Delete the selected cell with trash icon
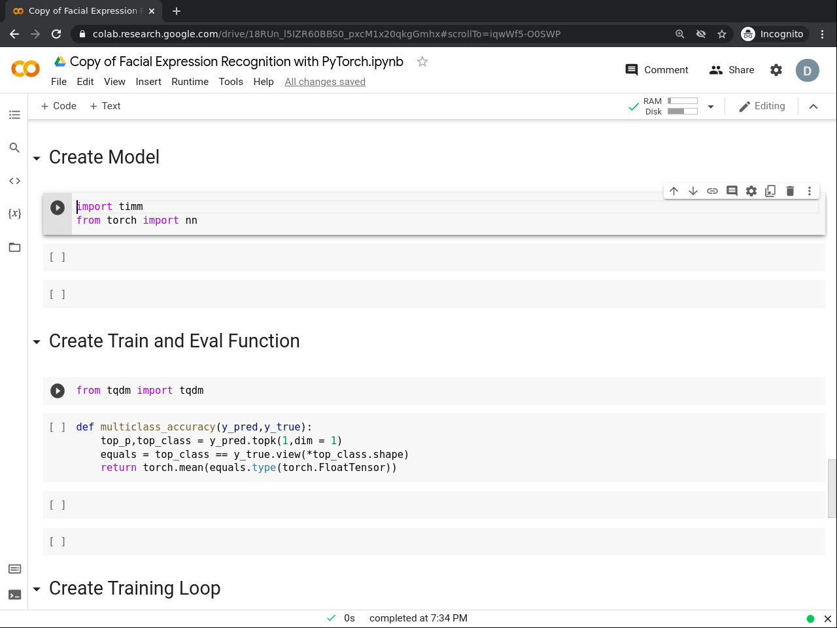This screenshot has width=837, height=628. (x=790, y=191)
